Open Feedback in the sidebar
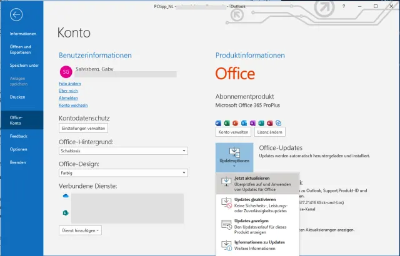 tap(18, 136)
